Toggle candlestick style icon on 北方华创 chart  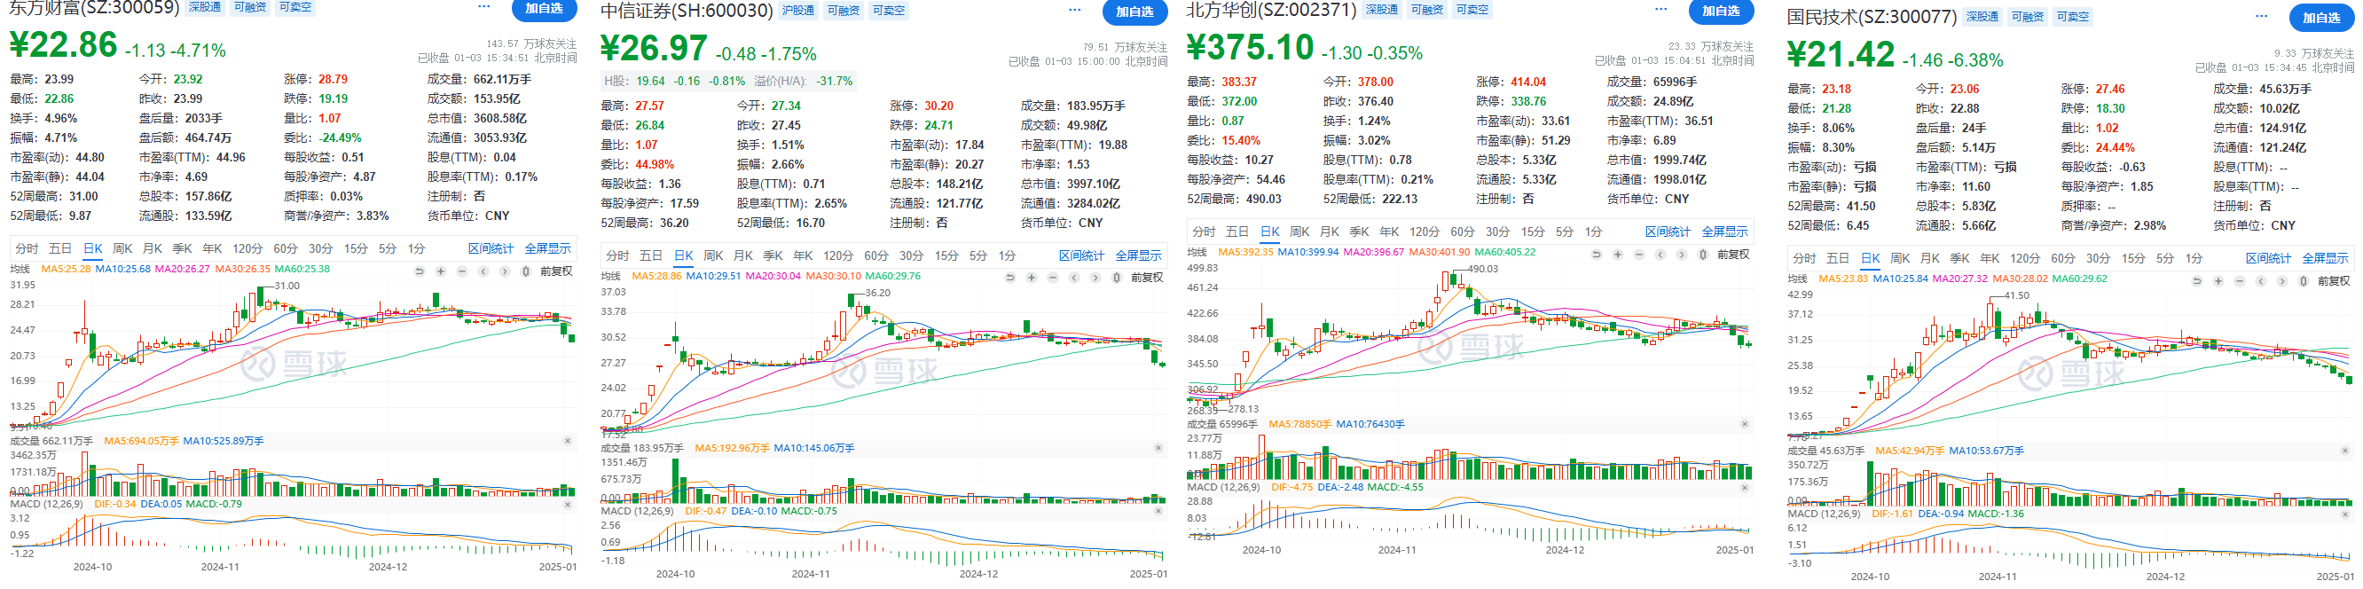[x=1702, y=254]
